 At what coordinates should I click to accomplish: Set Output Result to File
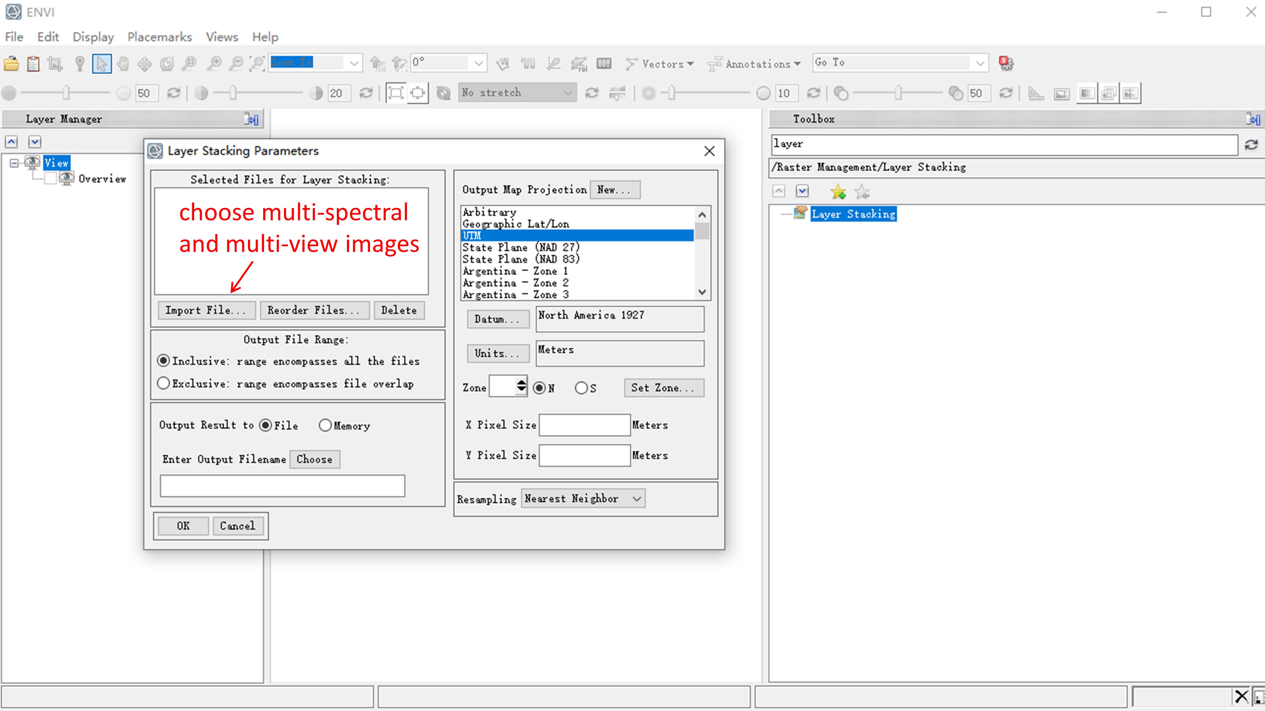click(266, 425)
